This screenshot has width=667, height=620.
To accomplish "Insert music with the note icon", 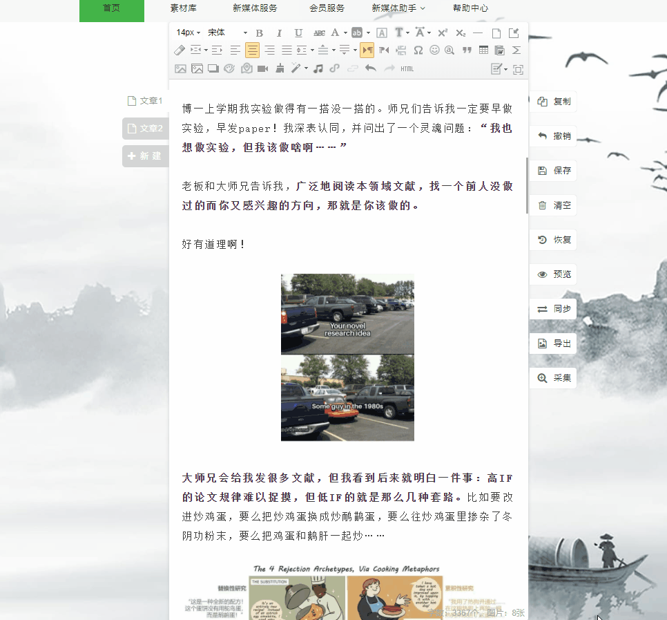I will pyautogui.click(x=318, y=68).
